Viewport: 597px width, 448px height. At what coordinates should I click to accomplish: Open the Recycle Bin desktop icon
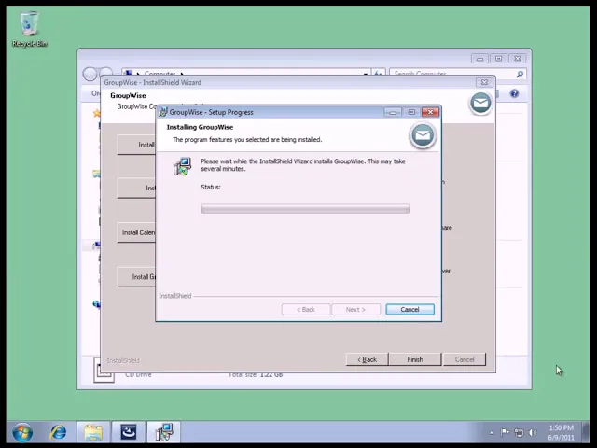click(29, 29)
